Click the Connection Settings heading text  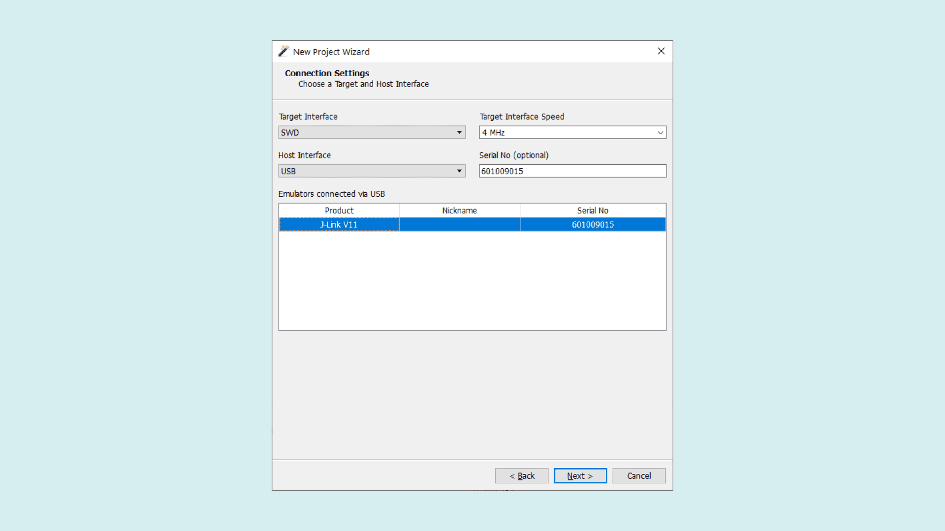[327, 73]
